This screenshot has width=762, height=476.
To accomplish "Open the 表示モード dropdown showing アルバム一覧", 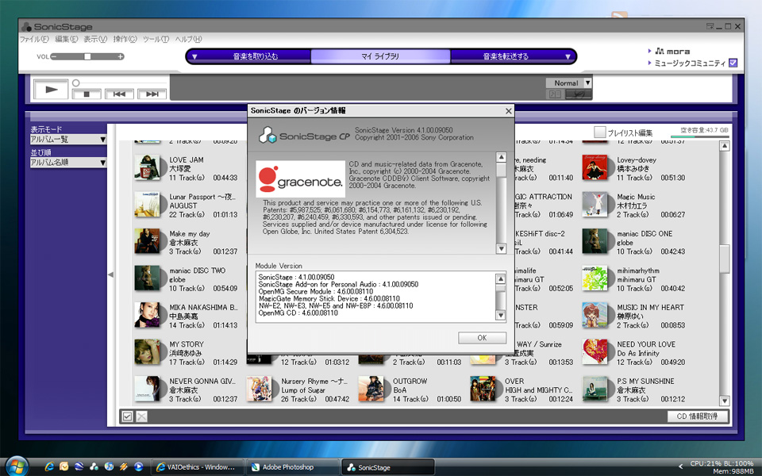I will 68,140.
